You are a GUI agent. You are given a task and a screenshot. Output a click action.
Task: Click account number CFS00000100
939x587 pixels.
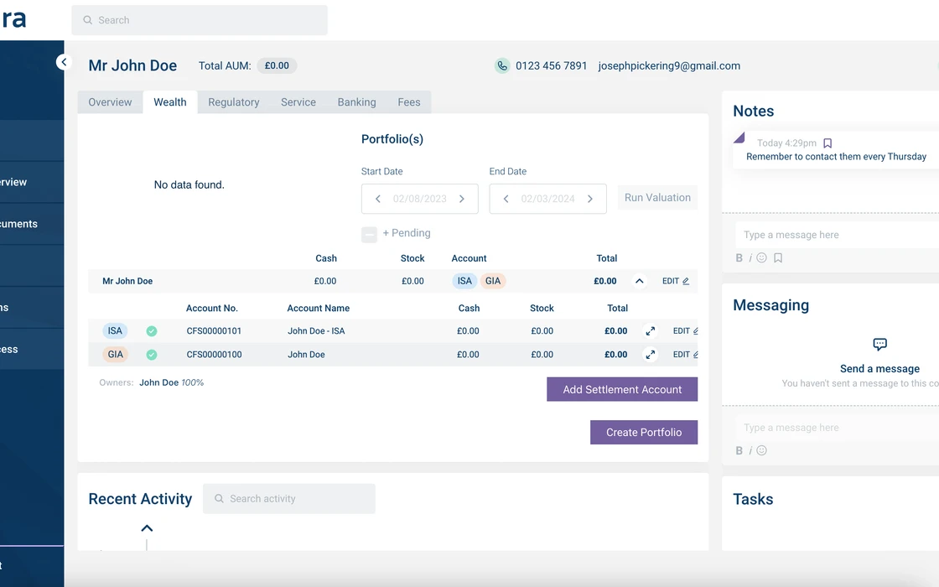point(214,355)
